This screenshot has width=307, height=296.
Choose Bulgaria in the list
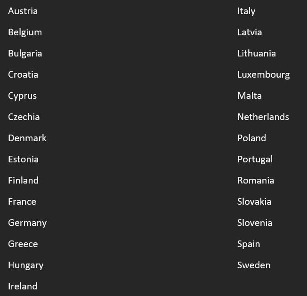coord(25,53)
